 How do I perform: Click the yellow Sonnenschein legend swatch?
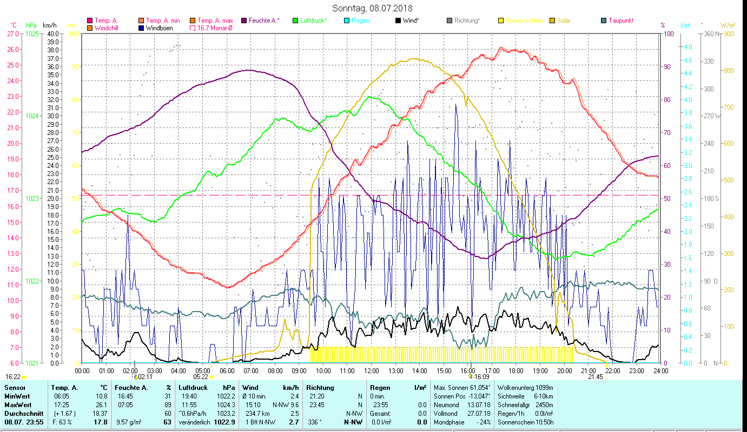[x=501, y=21]
